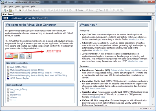
Task: Select JAVA Record Replay protocol
Action: [19, 78]
